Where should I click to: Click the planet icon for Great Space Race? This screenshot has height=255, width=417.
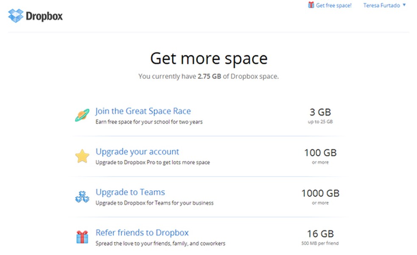point(82,115)
